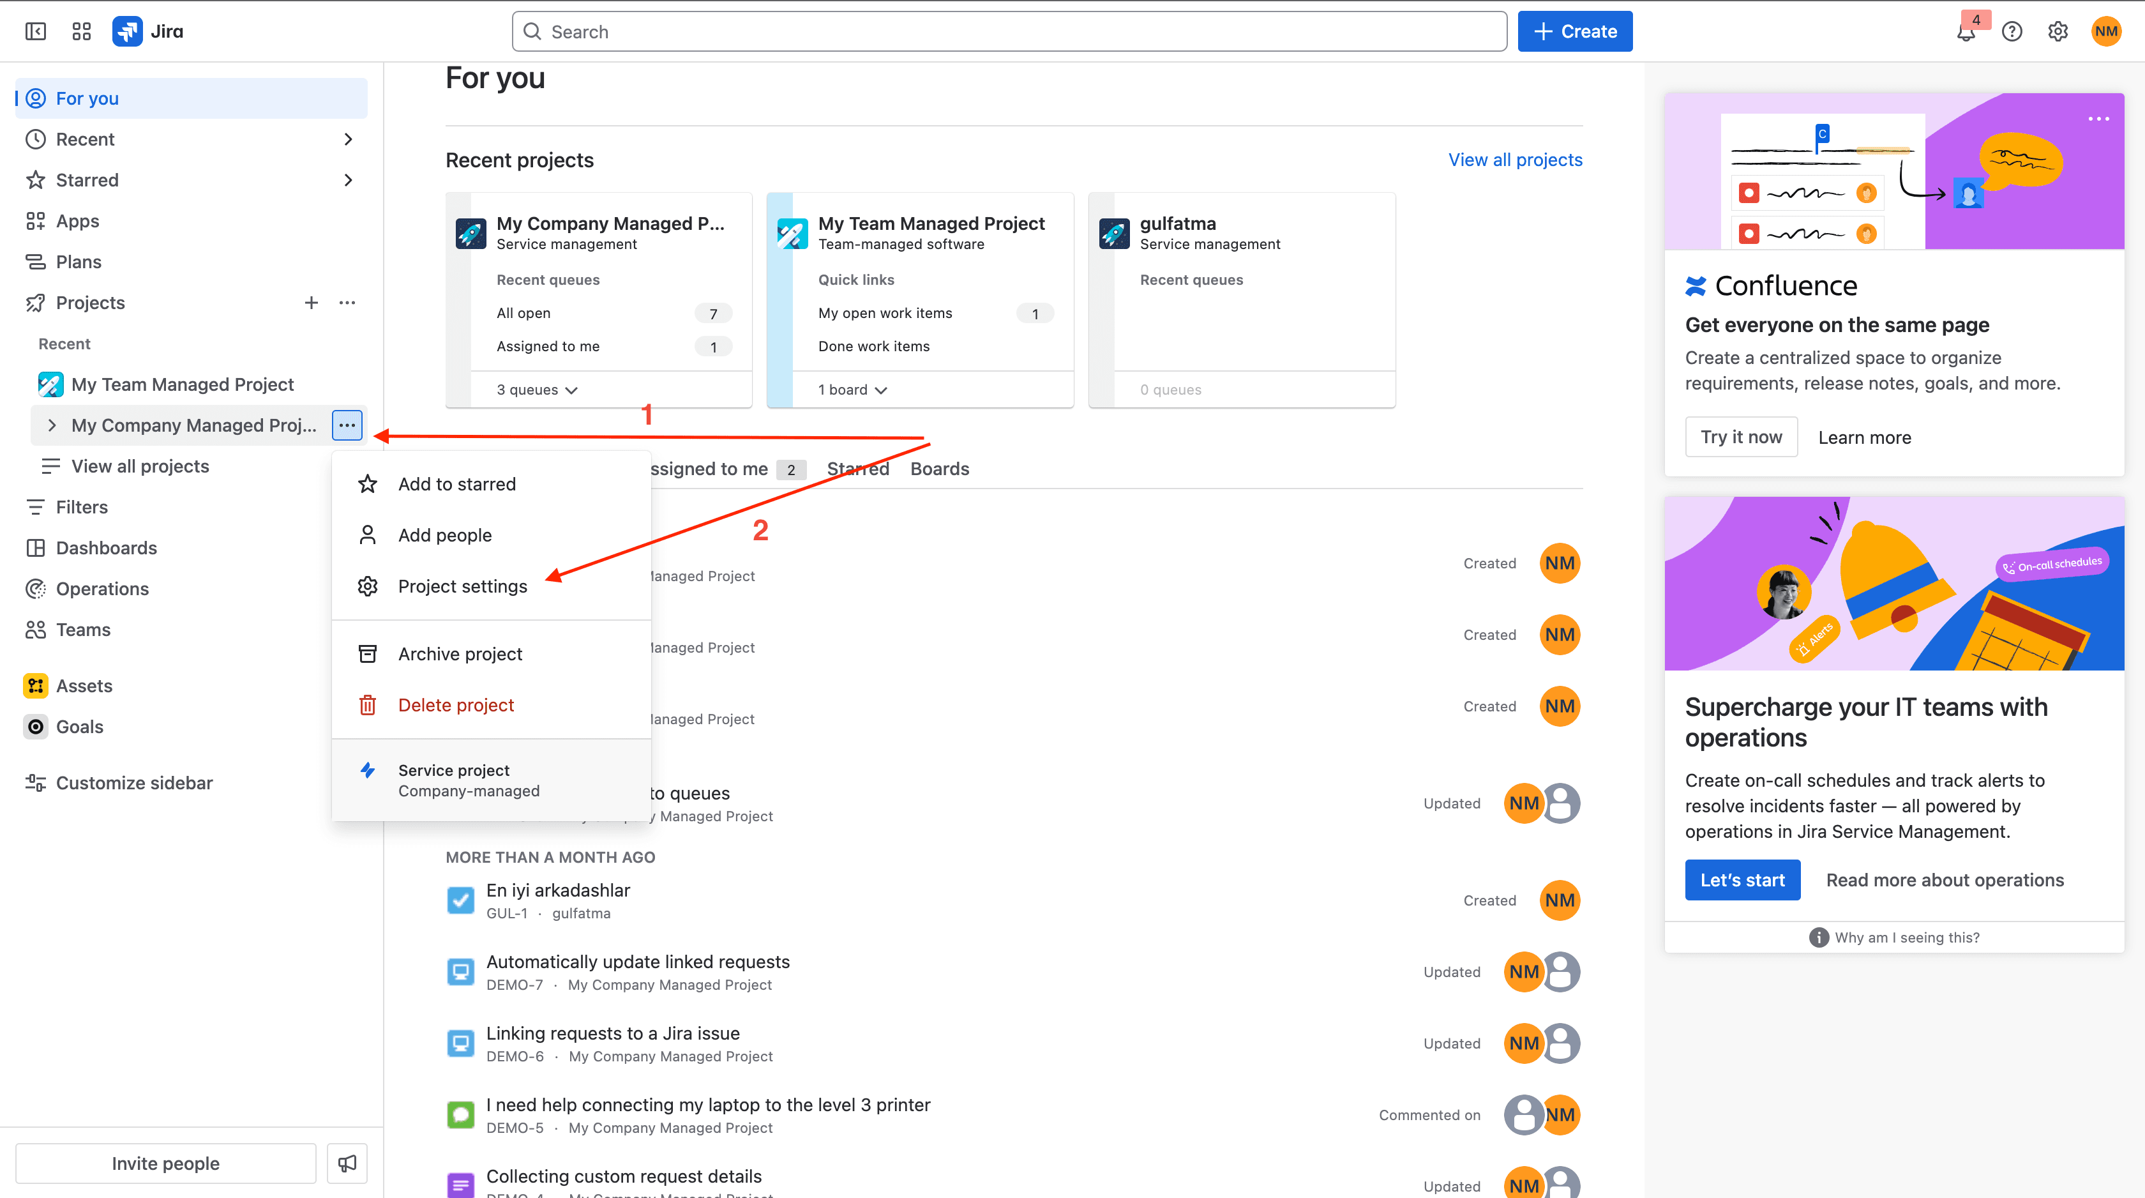This screenshot has width=2145, height=1198.
Task: Click the Let's start button
Action: point(1742,880)
